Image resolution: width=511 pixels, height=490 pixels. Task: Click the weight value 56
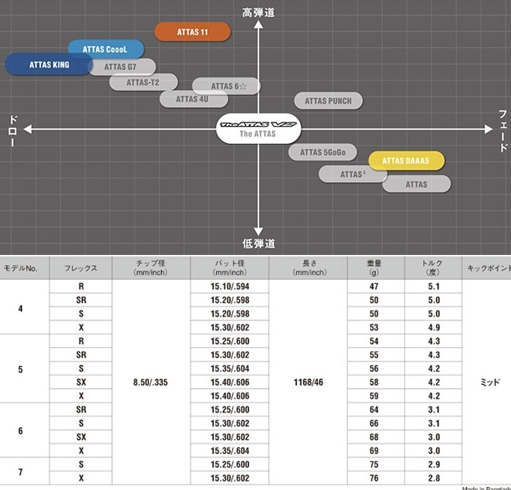[x=374, y=369]
